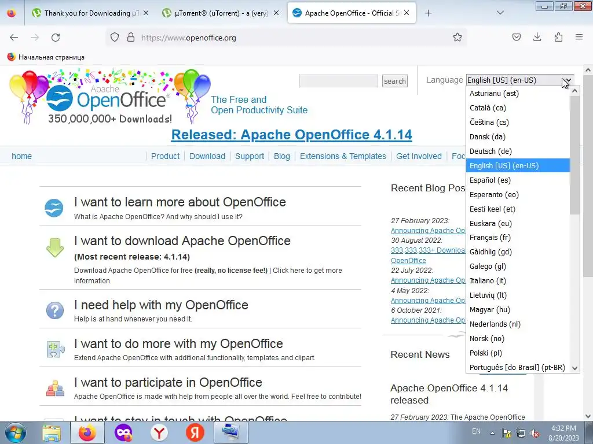Open the Firefox hamburger menu

[579, 38]
